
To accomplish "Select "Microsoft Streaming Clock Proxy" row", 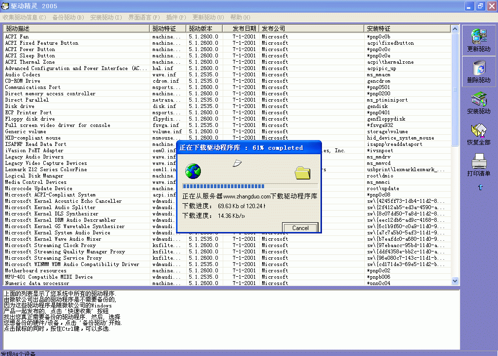I will click(x=227, y=245).
